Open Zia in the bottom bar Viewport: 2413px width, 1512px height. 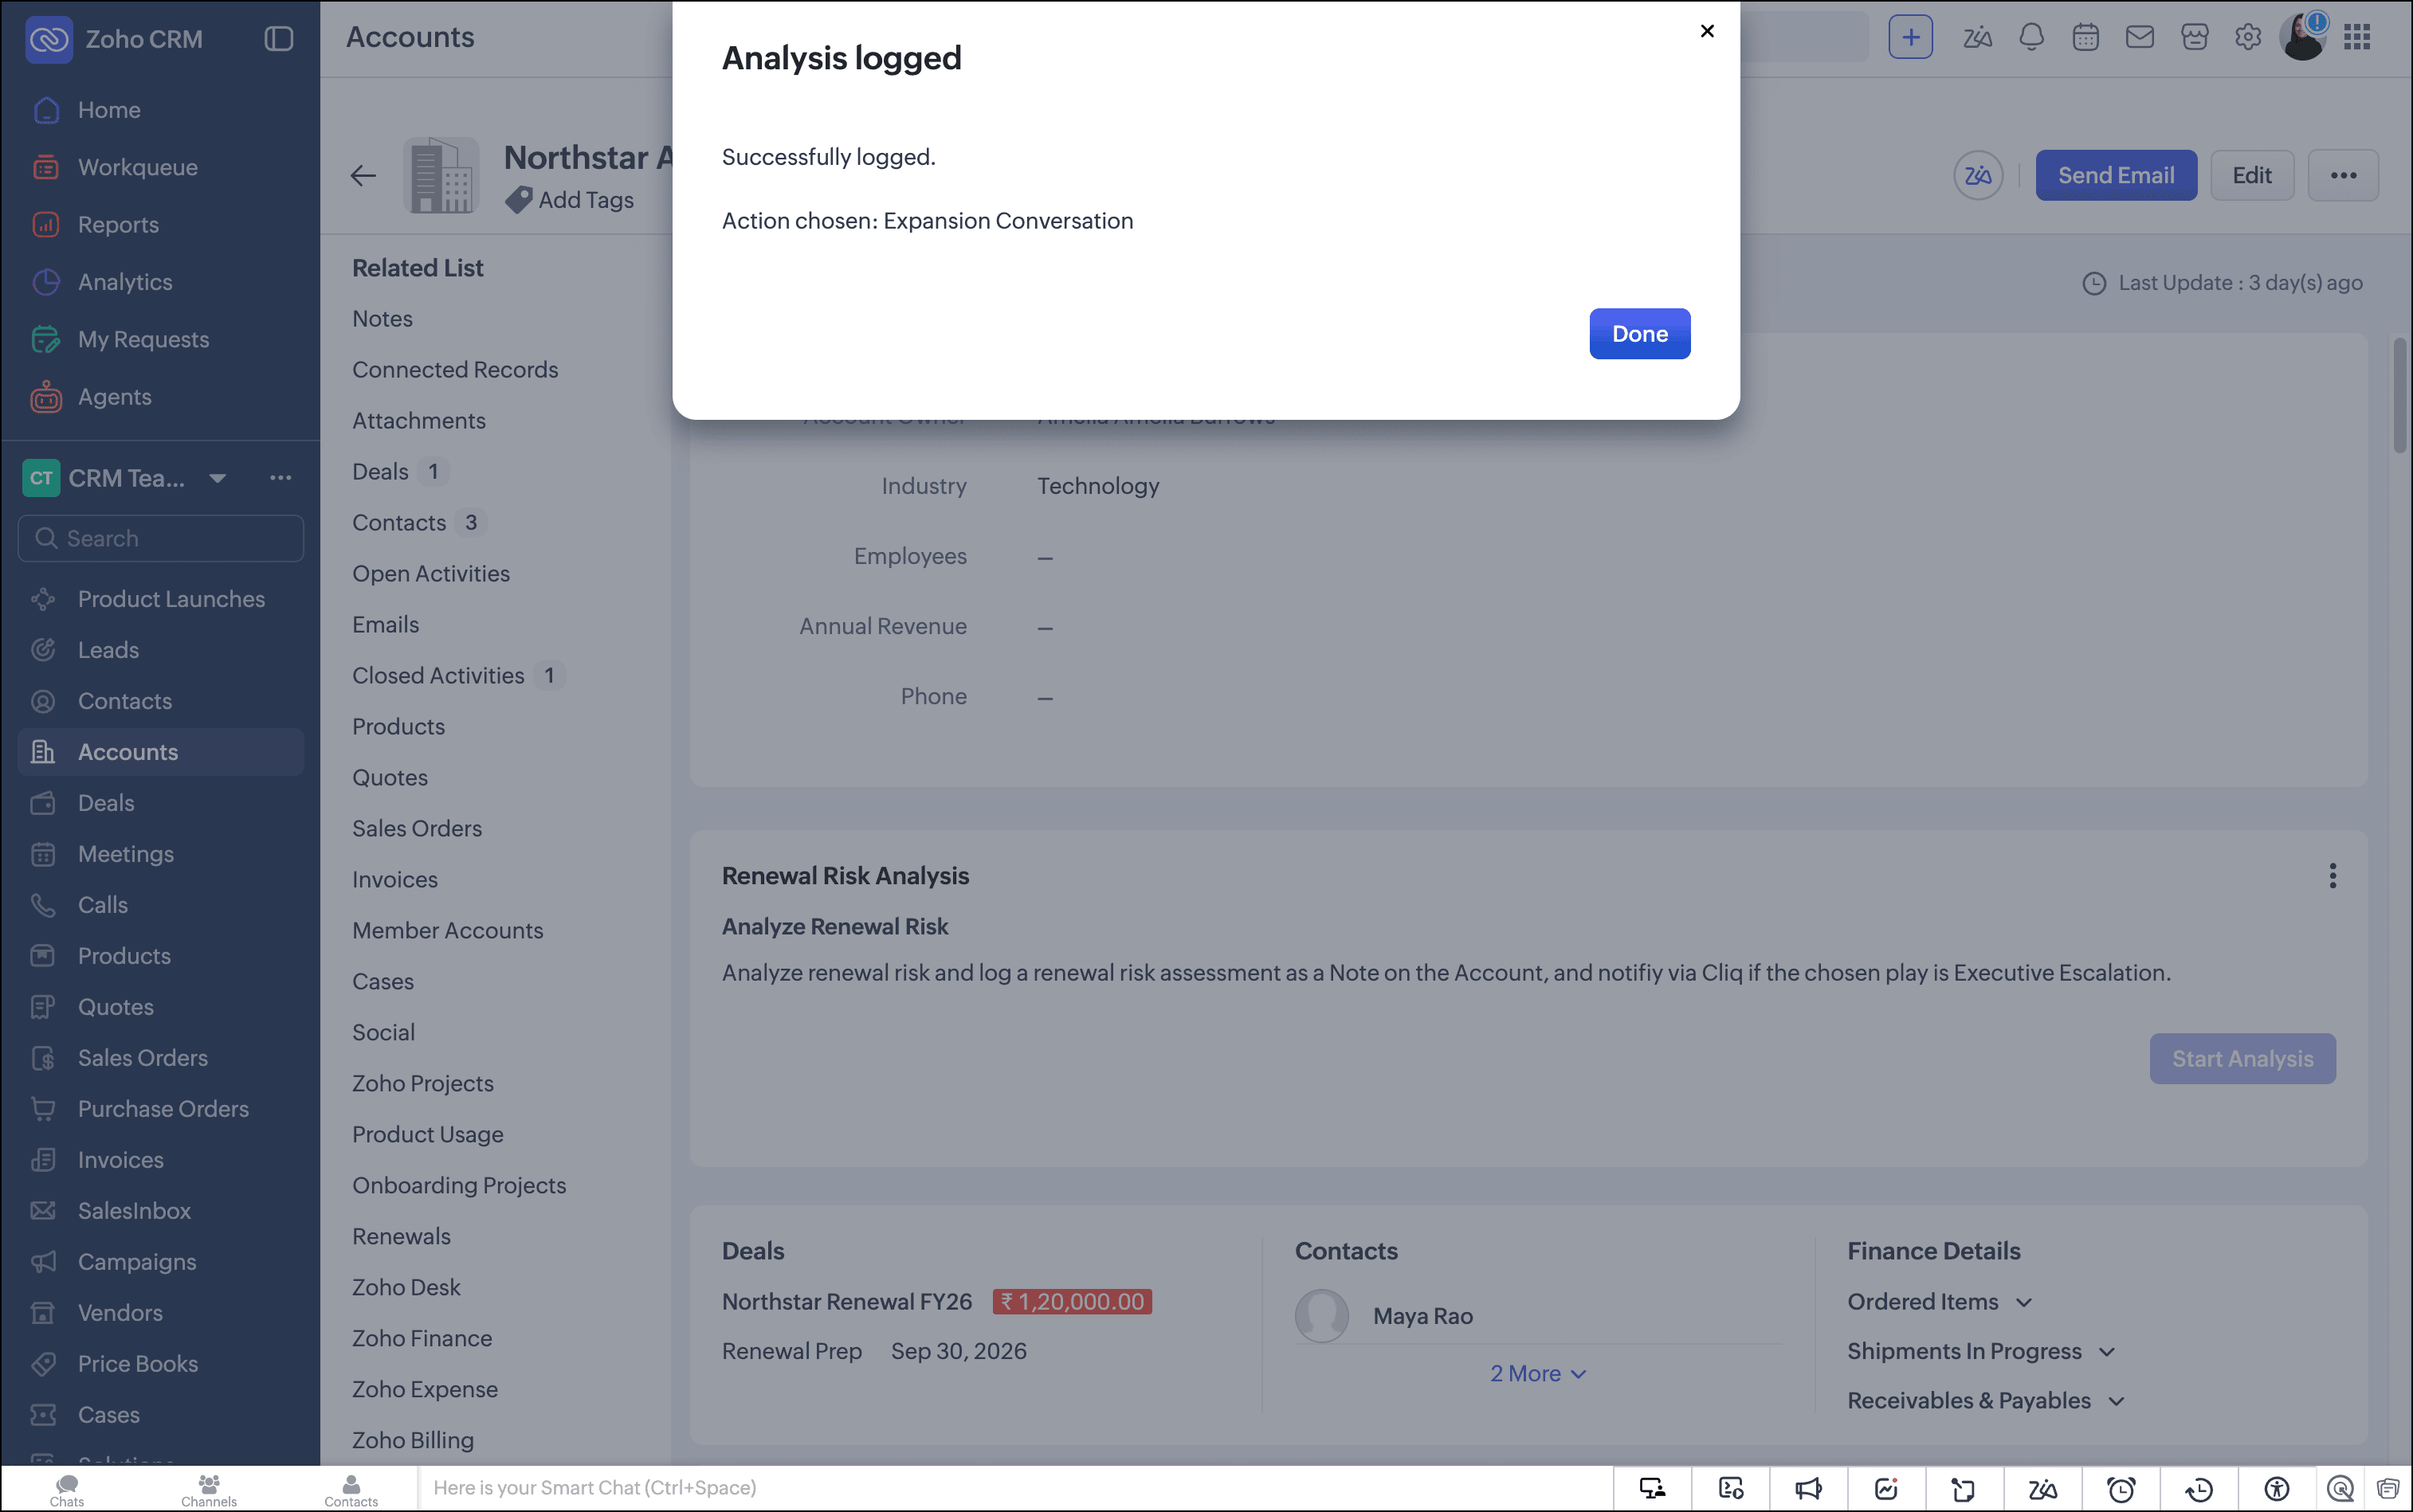click(x=2042, y=1489)
